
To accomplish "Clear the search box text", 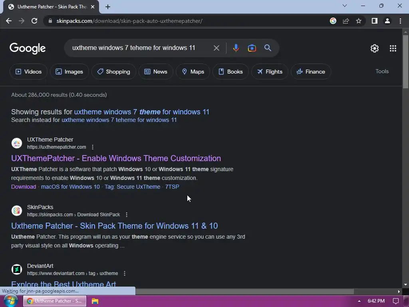I will 216,48.
